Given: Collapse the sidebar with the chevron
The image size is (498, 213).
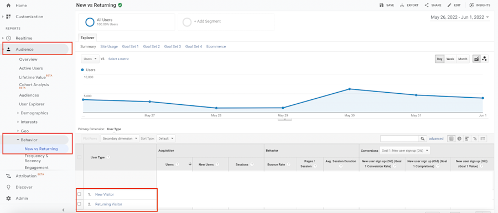Looking at the screenshot, I should pyautogui.click(x=63, y=210).
